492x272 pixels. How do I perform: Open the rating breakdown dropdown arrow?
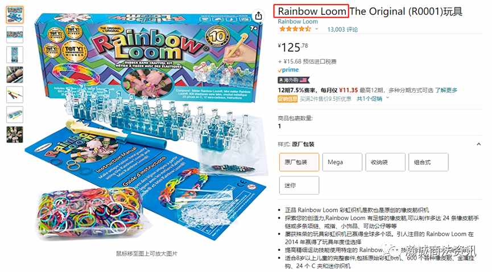(317, 29)
